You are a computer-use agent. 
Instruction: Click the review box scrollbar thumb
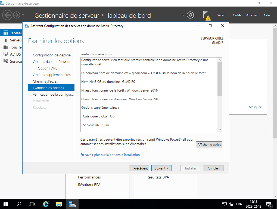click(x=220, y=79)
